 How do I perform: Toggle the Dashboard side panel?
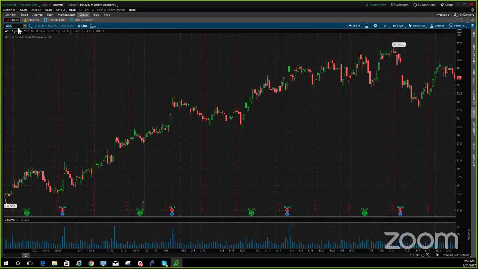(x=474, y=129)
